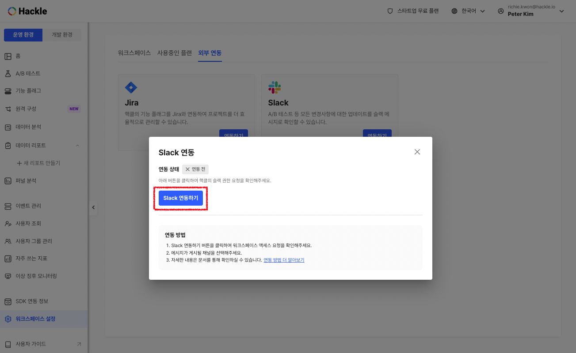Click the user profile avatar icon
The image size is (576, 353).
(x=501, y=11)
